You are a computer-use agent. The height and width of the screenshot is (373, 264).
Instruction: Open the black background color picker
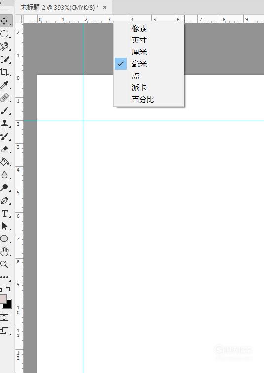[x=9, y=306]
